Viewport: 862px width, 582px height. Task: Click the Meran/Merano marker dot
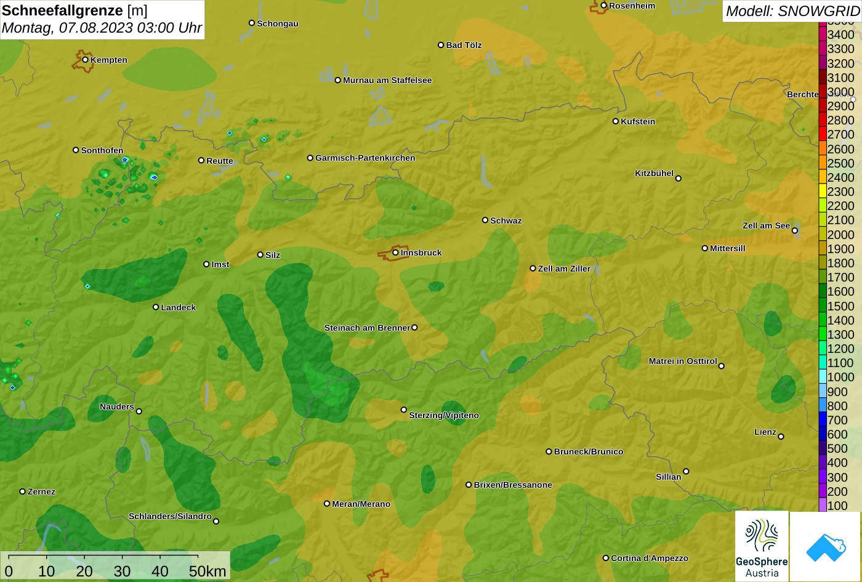coord(327,504)
